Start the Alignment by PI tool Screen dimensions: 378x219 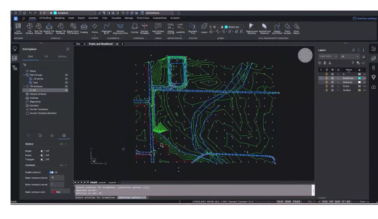pyautogui.click(x=107, y=28)
